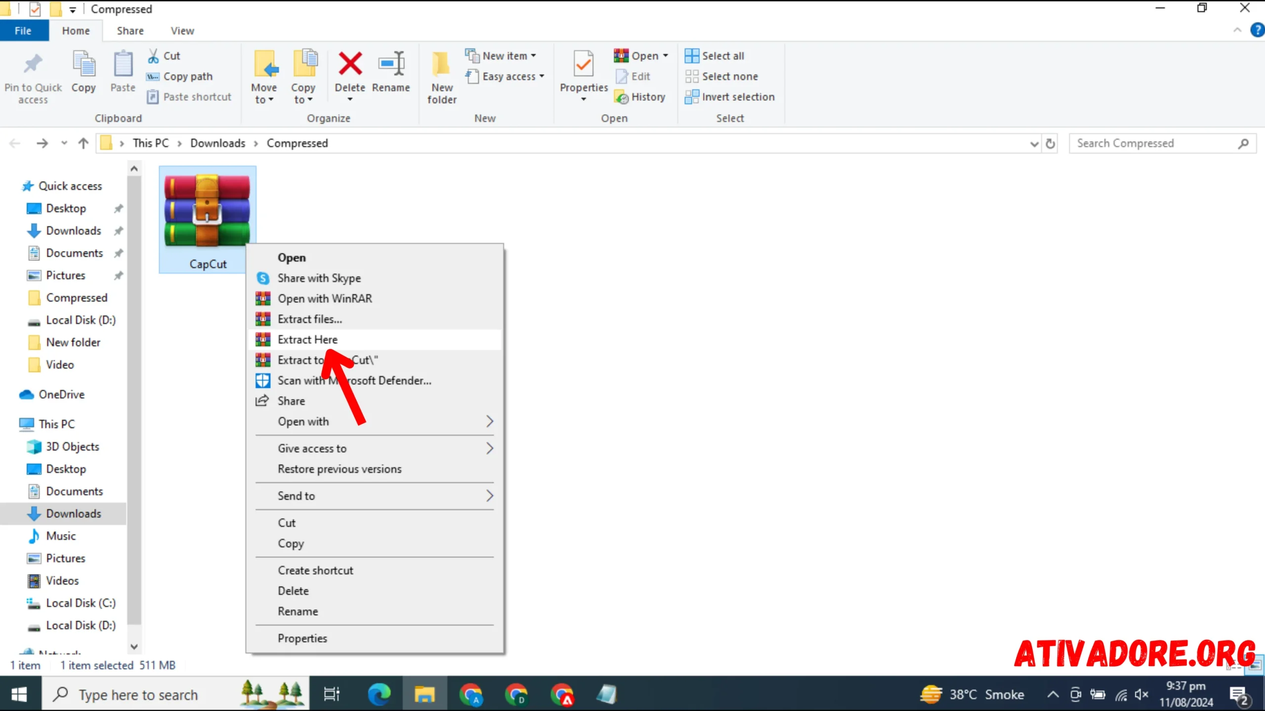The image size is (1265, 711).
Task: Expand the Open with submenu arrow
Action: 488,421
